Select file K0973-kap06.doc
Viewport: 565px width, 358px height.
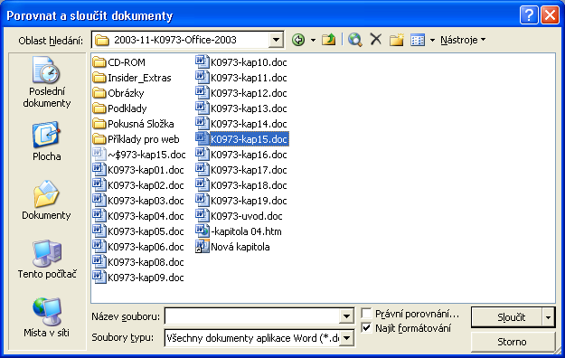click(x=138, y=247)
